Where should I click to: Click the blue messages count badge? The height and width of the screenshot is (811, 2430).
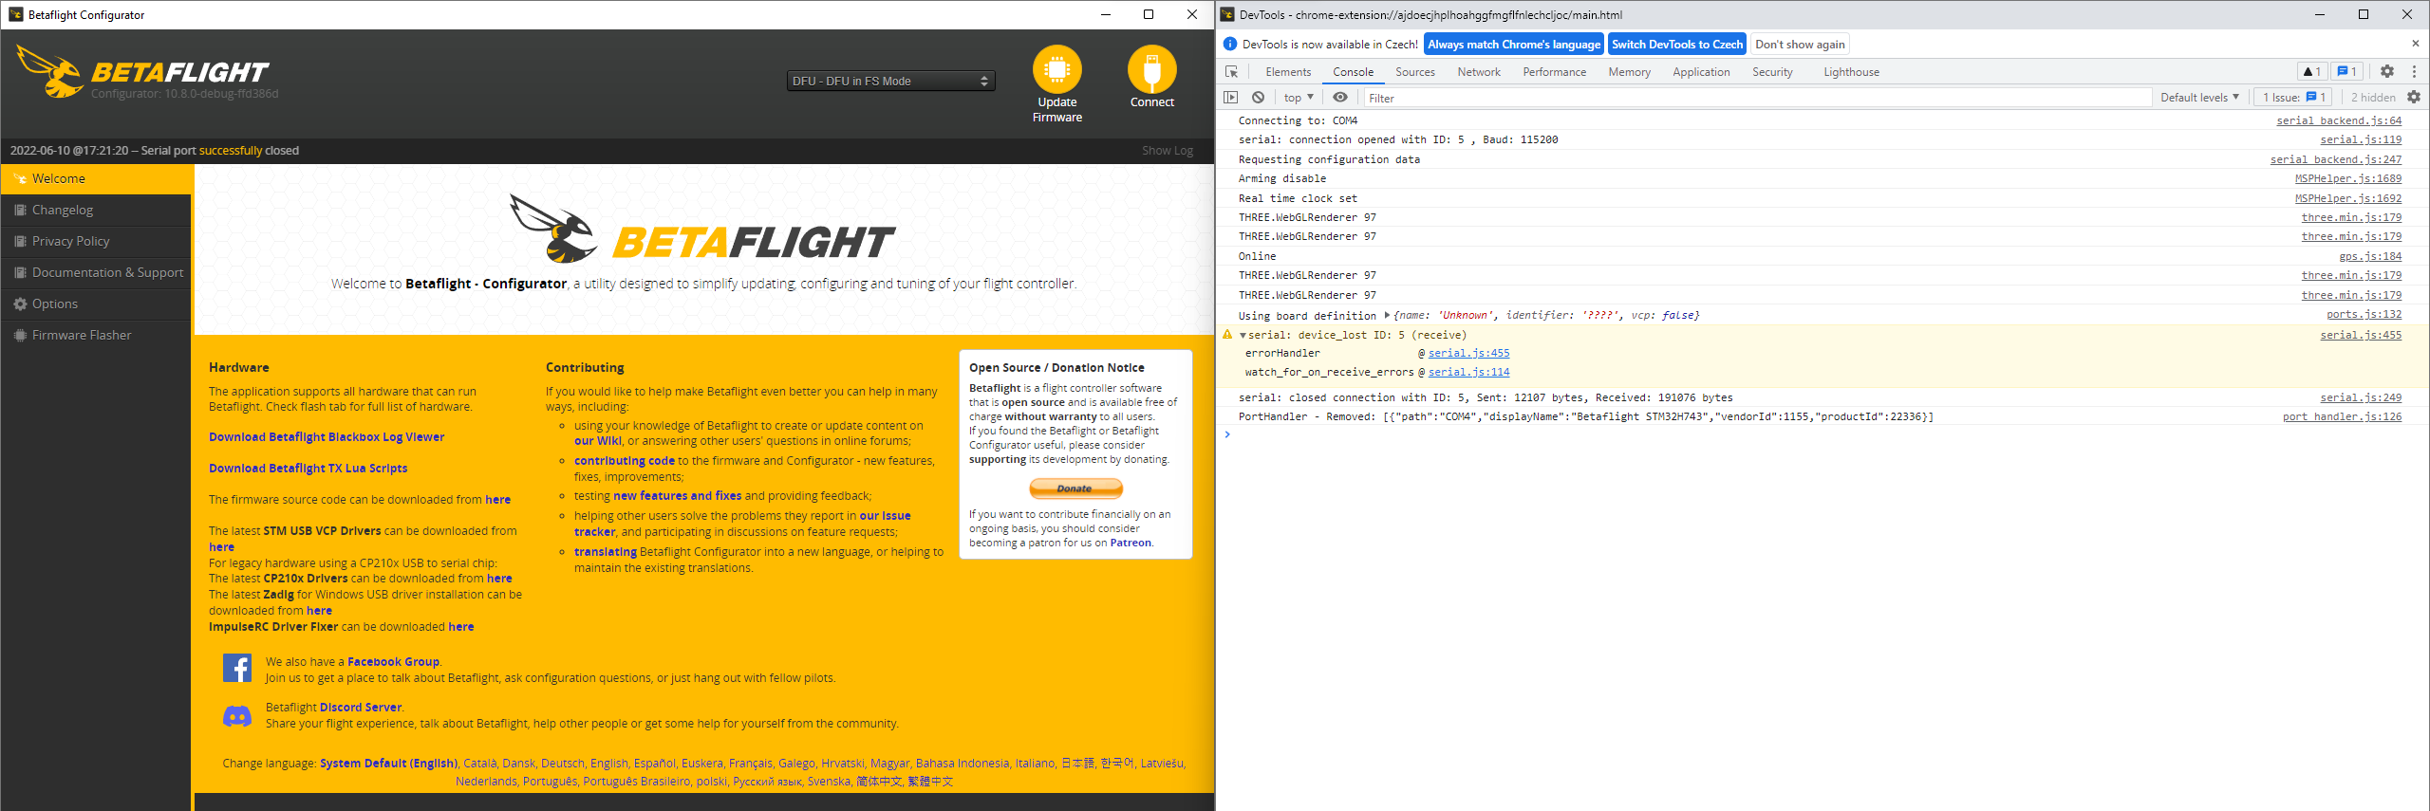[x=2346, y=72]
